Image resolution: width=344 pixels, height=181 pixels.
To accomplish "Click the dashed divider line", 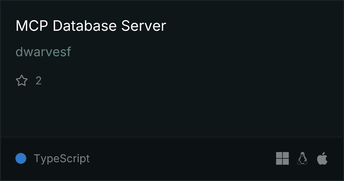I will click(x=172, y=137).
